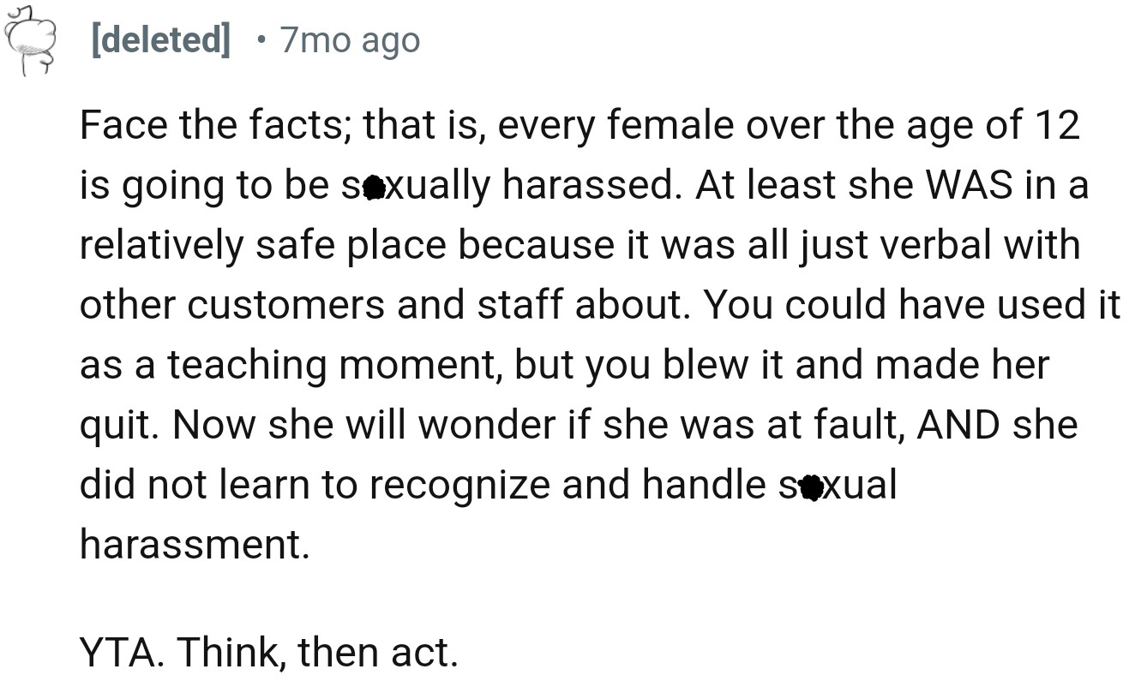Open the [deleted] username link
Viewport: 1141px width, 687px height.
tap(160, 40)
